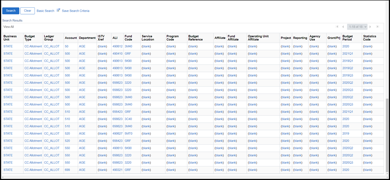Screen dimensions: 390x180
Task: Click the Account column header
Action: pyautogui.click(x=71, y=38)
